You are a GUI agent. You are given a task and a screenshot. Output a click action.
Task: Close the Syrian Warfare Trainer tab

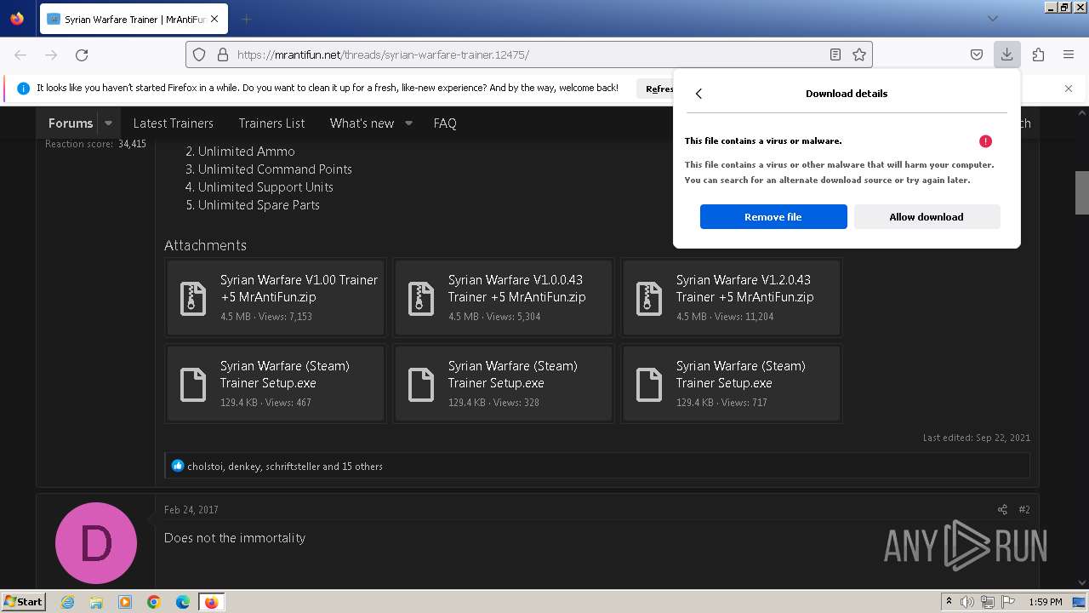(x=214, y=19)
